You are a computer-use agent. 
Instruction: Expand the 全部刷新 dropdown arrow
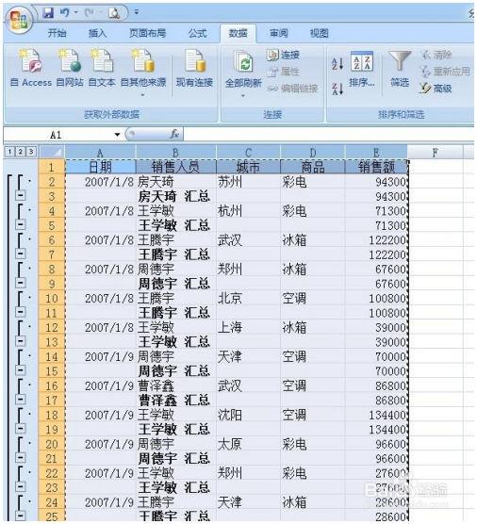click(243, 95)
